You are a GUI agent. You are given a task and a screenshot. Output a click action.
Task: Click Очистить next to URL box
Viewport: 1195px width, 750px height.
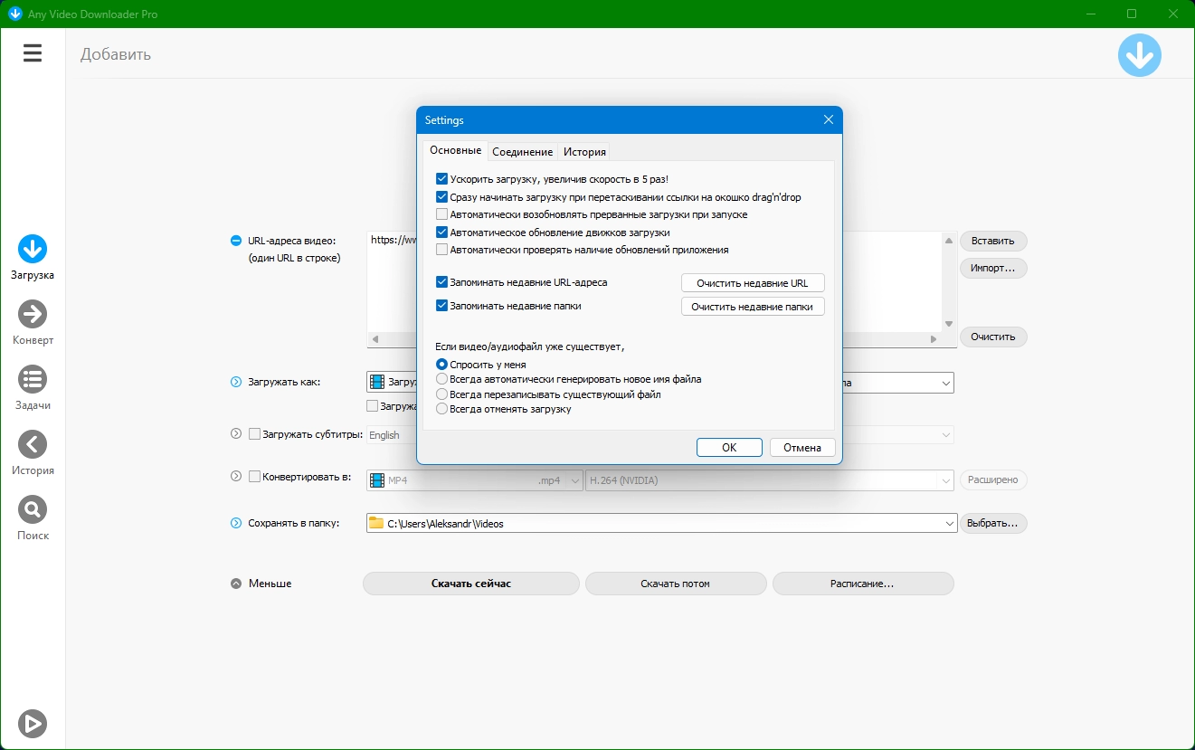(993, 337)
